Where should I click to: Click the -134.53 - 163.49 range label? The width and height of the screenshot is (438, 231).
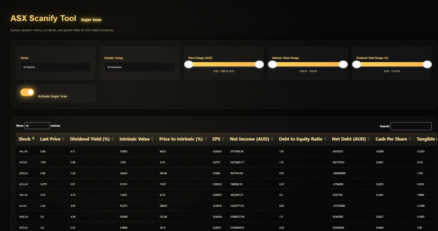click(x=308, y=71)
